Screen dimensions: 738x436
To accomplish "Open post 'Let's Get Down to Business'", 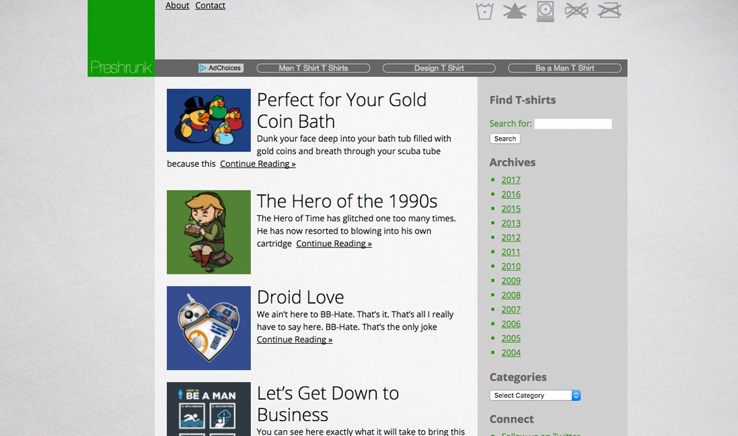I will [x=328, y=404].
